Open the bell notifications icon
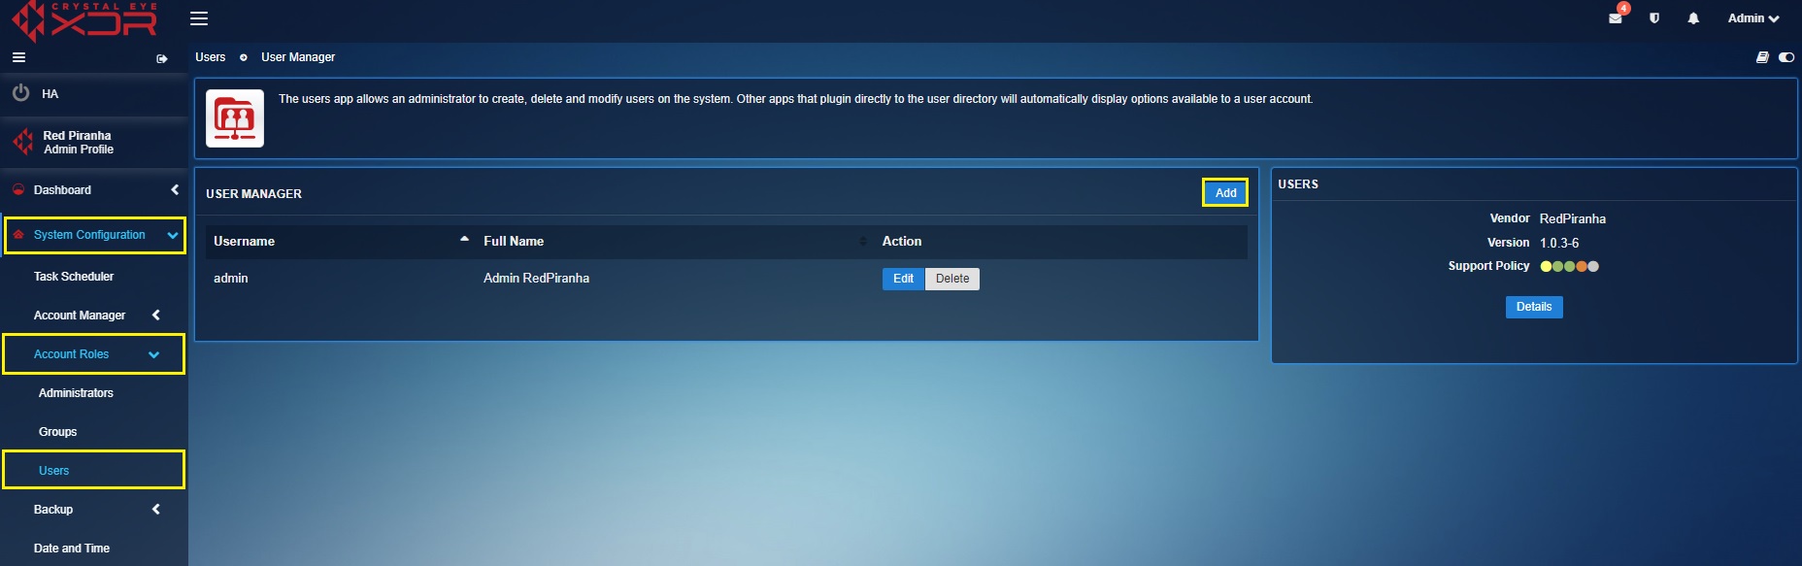The image size is (1802, 566). [1693, 18]
